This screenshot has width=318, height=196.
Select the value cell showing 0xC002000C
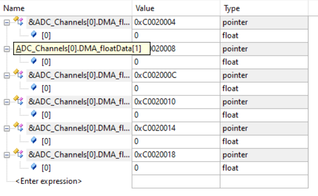[x=176, y=75]
